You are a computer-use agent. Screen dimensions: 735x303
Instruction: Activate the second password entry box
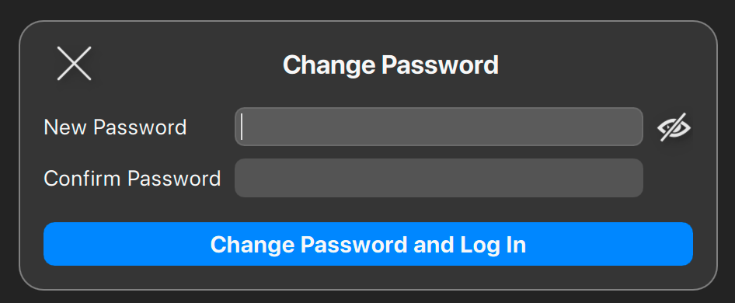click(439, 178)
